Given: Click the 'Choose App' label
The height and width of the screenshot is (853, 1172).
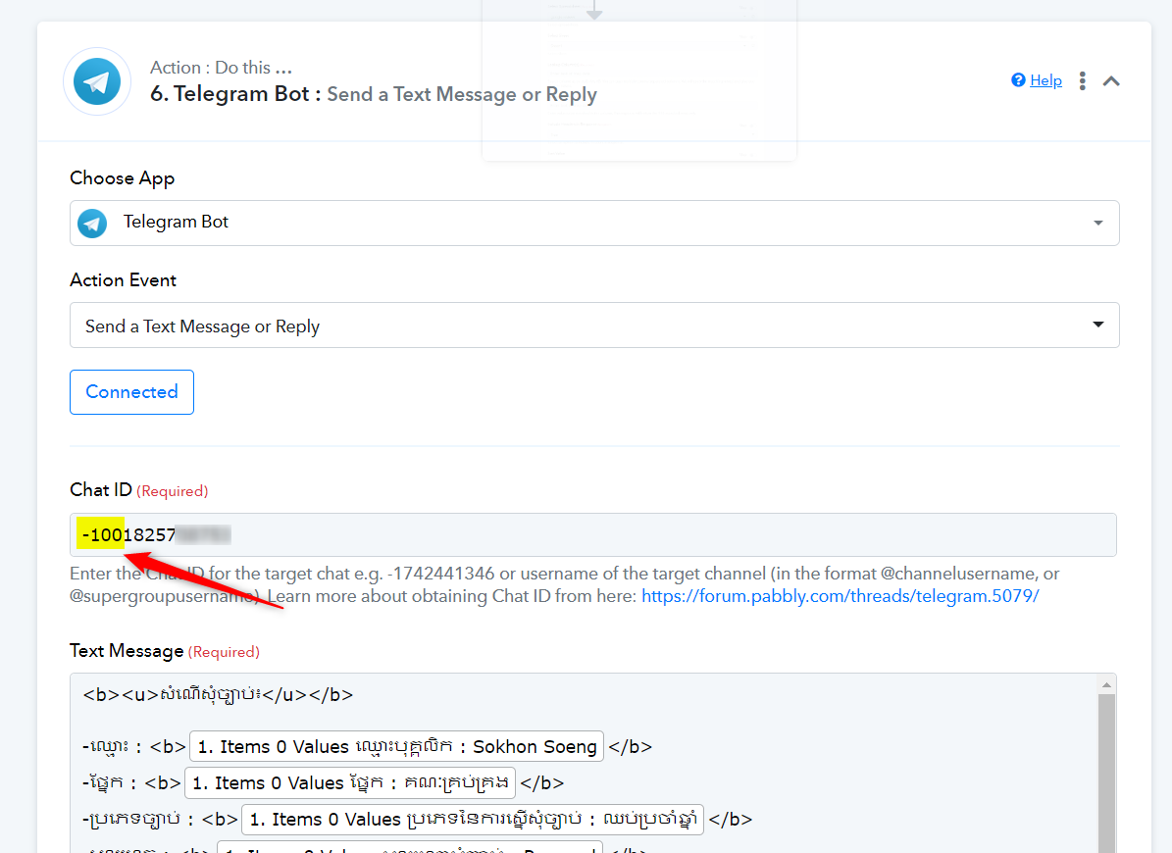Looking at the screenshot, I should pos(123,178).
